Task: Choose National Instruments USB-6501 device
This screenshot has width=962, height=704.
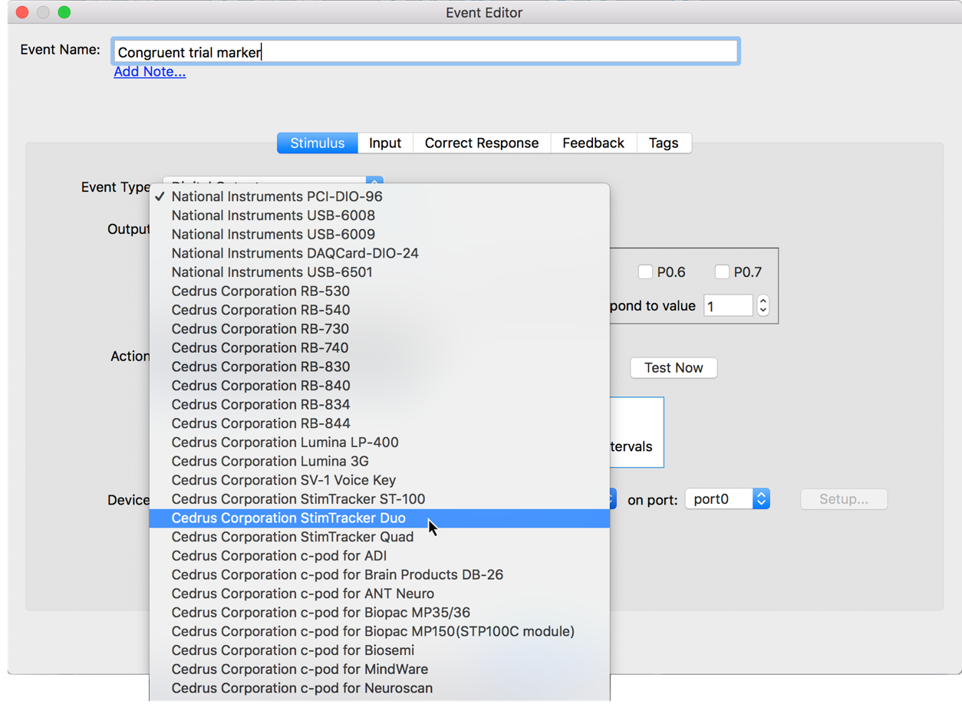Action: [x=272, y=271]
